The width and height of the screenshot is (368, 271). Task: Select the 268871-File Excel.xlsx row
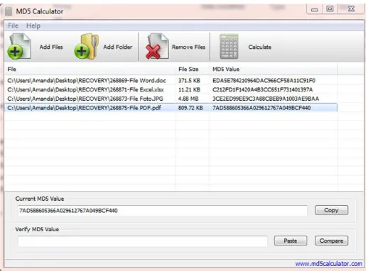click(171, 89)
